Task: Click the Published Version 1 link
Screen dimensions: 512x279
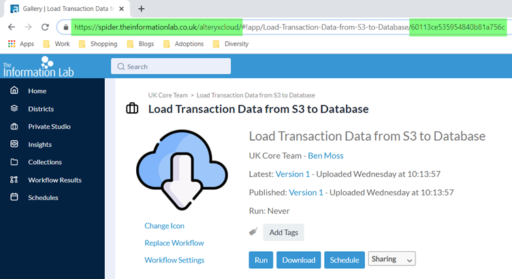Action: [306, 193]
